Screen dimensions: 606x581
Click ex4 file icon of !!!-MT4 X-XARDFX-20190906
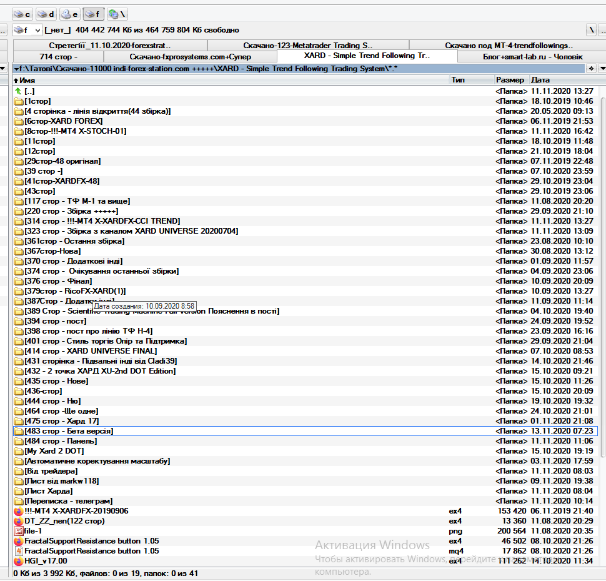19,511
